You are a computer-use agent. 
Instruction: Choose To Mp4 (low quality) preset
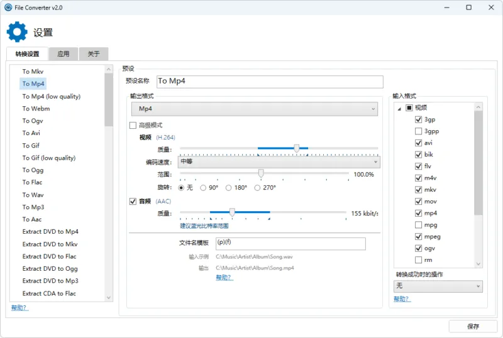[x=52, y=96]
